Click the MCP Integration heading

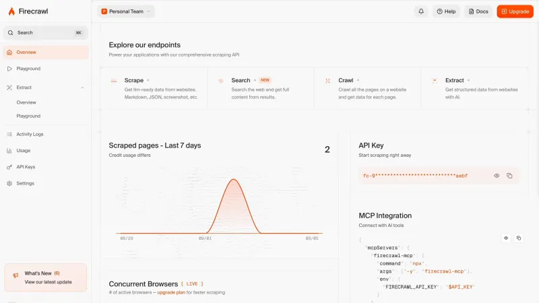coord(385,215)
